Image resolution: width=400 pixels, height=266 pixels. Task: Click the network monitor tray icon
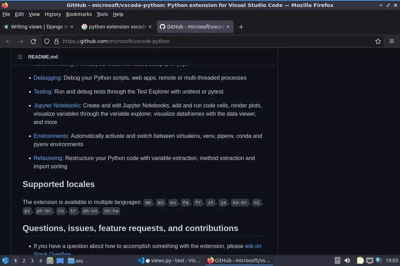point(370,260)
